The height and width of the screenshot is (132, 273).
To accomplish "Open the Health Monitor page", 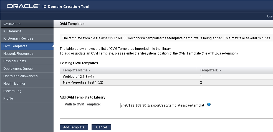I will click(14, 84).
